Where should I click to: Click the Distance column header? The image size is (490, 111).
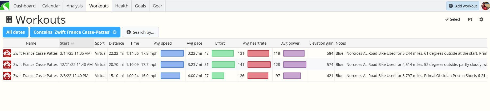(x=116, y=43)
